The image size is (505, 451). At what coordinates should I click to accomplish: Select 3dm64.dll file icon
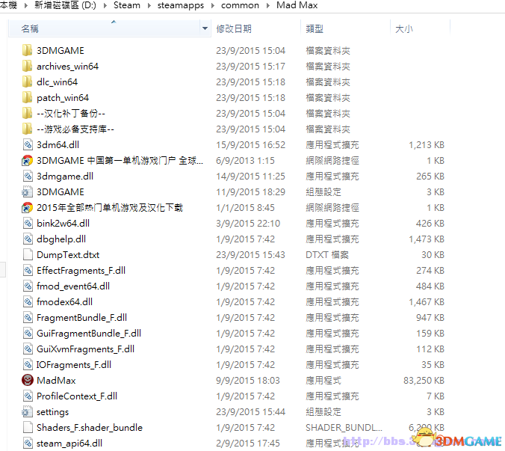click(28, 145)
